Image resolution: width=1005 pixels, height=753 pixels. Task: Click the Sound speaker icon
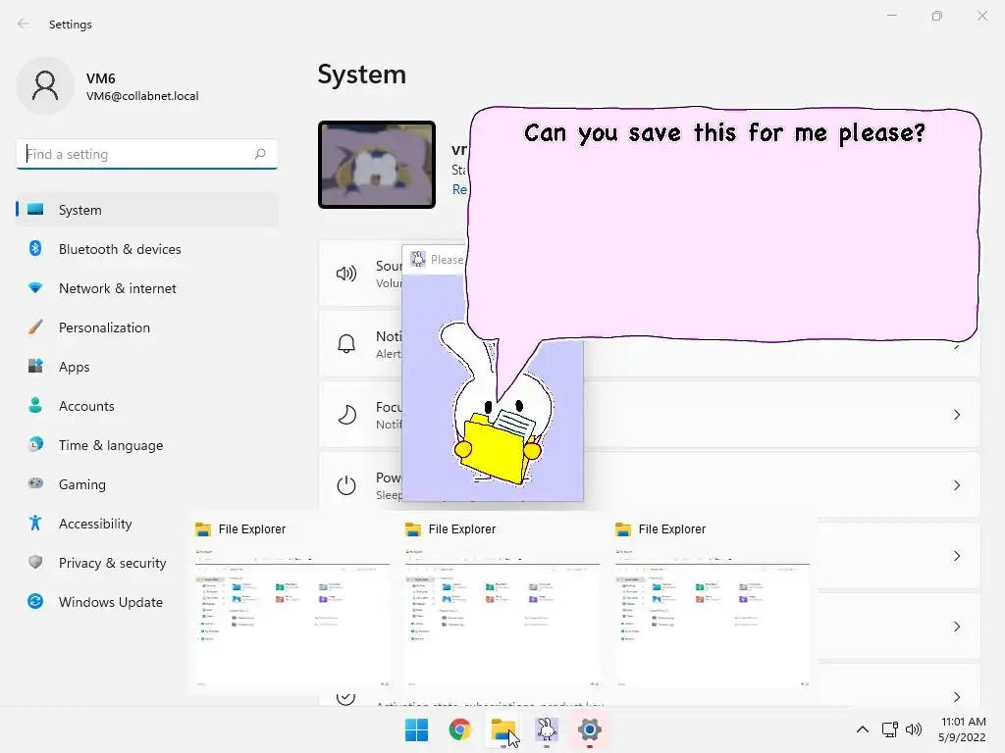coord(346,275)
